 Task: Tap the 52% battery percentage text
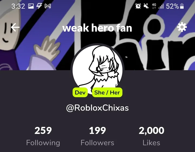(172, 6)
